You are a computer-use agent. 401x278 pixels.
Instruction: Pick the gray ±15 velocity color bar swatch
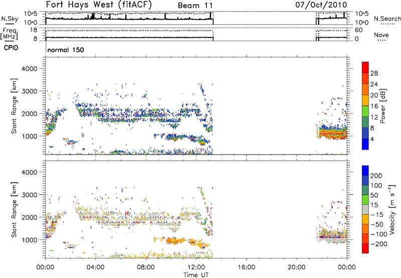pos(365,210)
